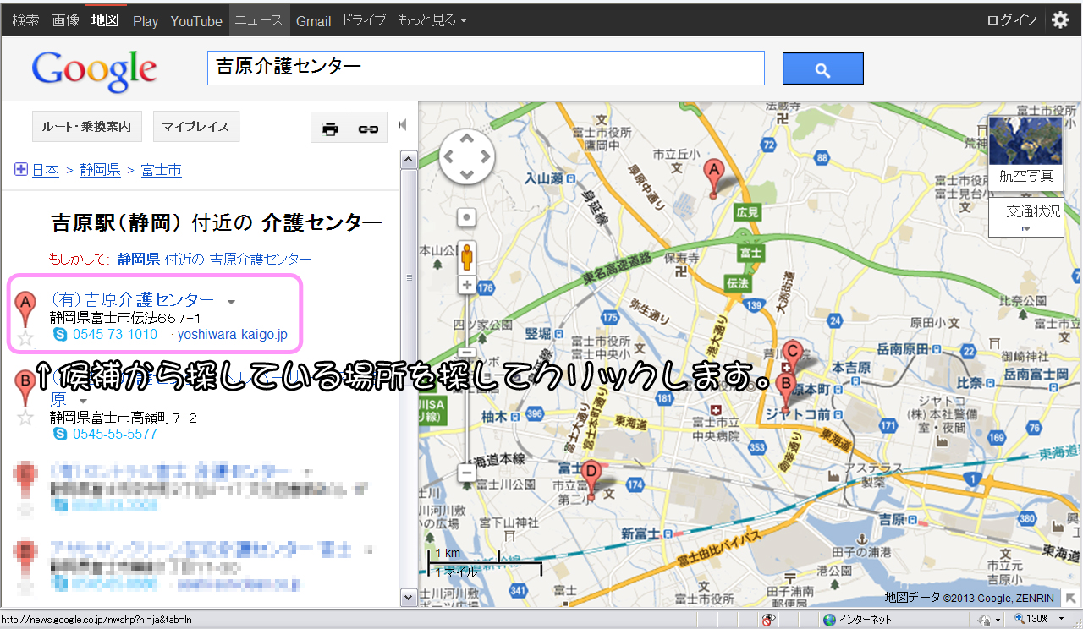Collapse the left results panel arrow
Image resolution: width=1083 pixels, height=629 pixels.
(403, 125)
